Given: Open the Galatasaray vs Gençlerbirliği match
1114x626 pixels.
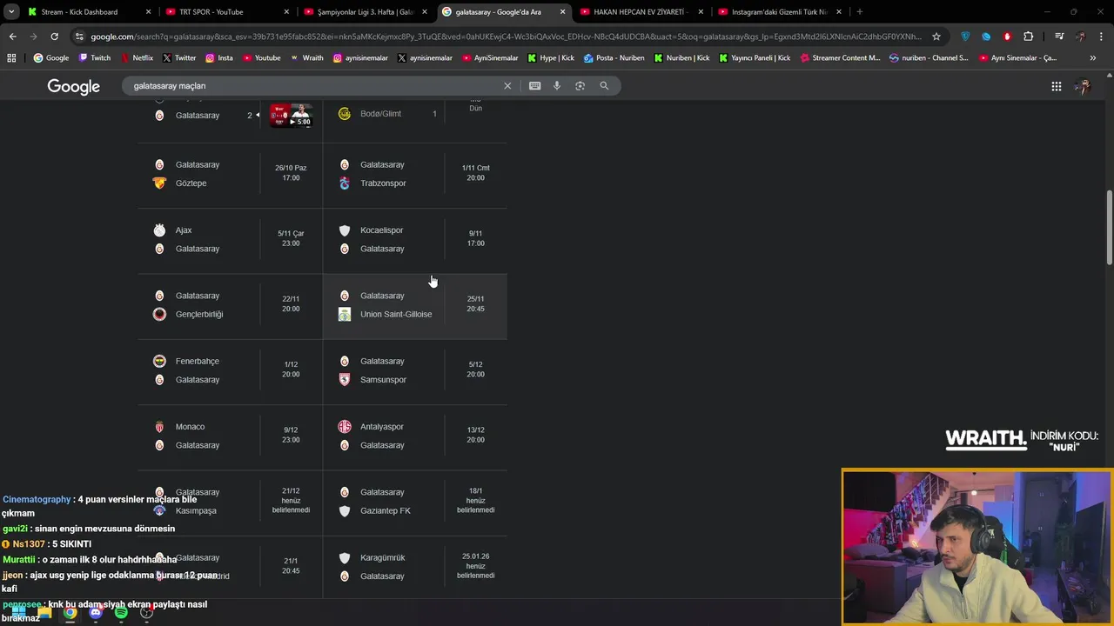Looking at the screenshot, I should pyautogui.click(x=230, y=305).
